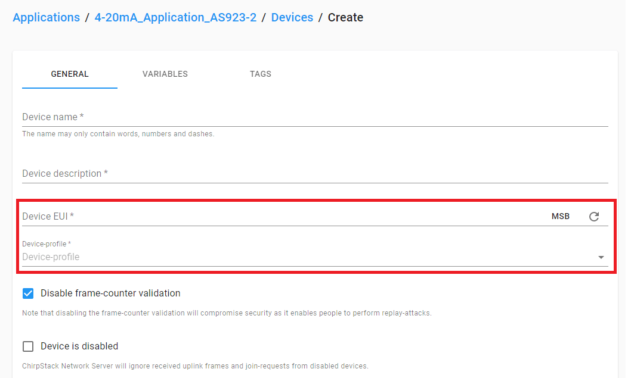Click the Create breadcrumb label
Image resolution: width=634 pixels, height=378 pixels.
point(345,17)
